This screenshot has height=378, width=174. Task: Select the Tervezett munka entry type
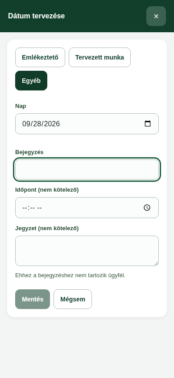click(99, 57)
